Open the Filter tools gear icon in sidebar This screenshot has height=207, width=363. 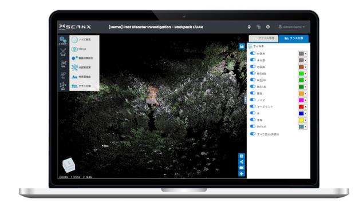pyautogui.click(x=63, y=41)
